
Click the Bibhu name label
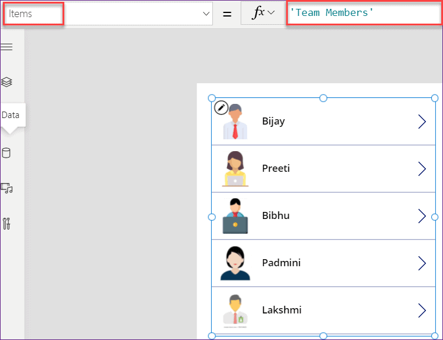pos(275,215)
